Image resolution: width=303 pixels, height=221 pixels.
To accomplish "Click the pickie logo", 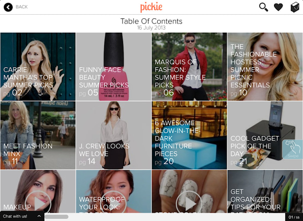I will 151,7.
